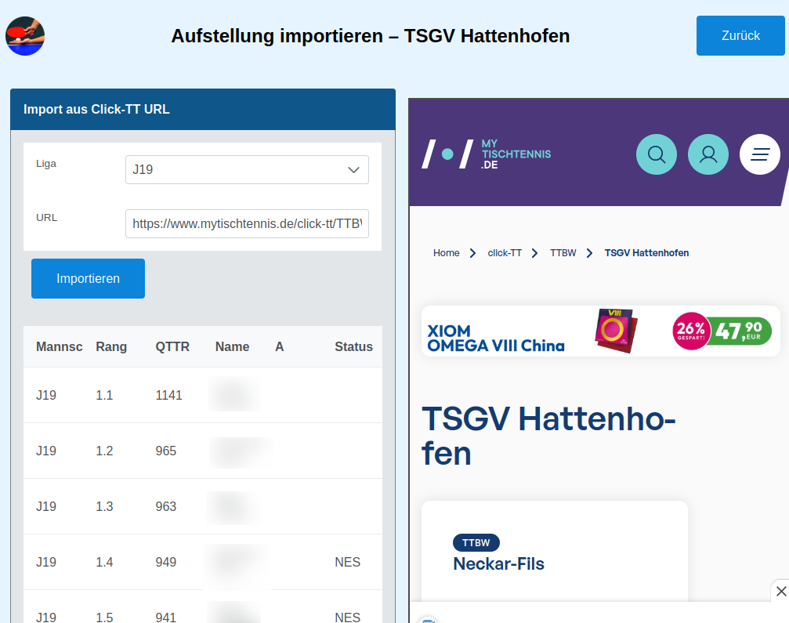Click the 26% gespart discount badge
Image resolution: width=789 pixels, height=623 pixels.
(x=691, y=331)
